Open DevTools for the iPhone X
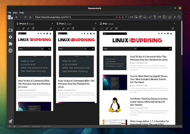 pyautogui.click(x=18, y=28)
